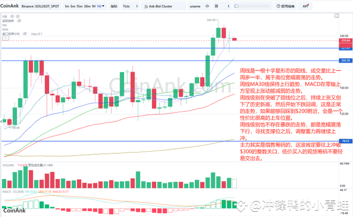
Task: Open the 指标 indicators button
Action: pyautogui.click(x=114, y=6)
